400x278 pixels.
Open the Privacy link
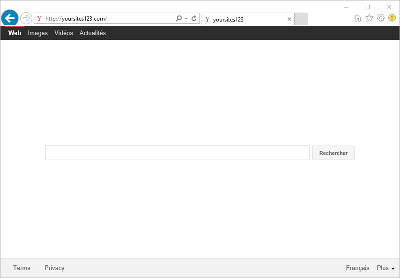coord(54,268)
